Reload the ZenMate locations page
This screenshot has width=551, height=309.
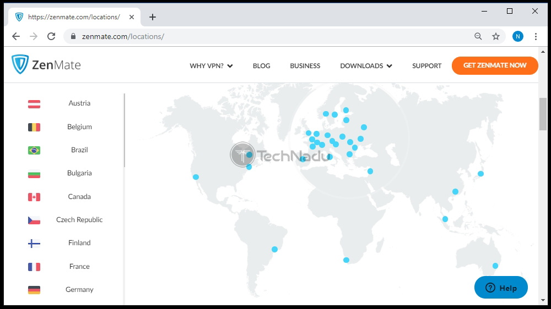[x=51, y=36]
